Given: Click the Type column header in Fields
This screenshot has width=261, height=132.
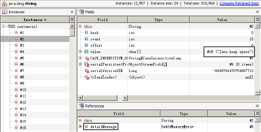Looking at the screenshot, I should (x=158, y=20).
